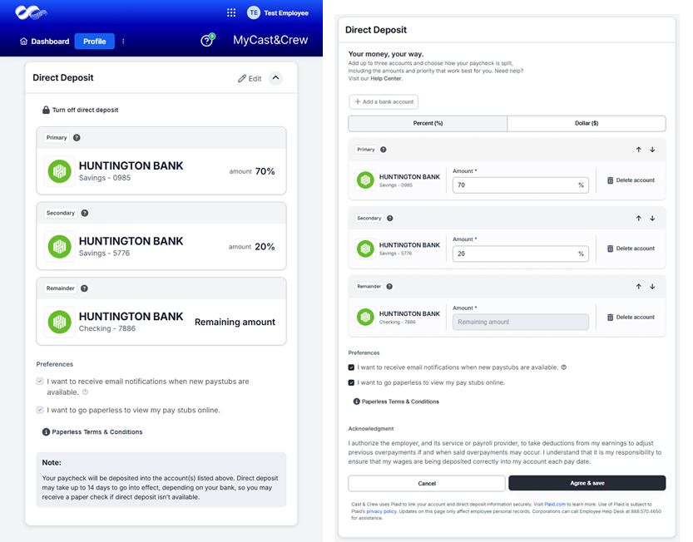Uncheck go paperless in edit form

click(351, 382)
